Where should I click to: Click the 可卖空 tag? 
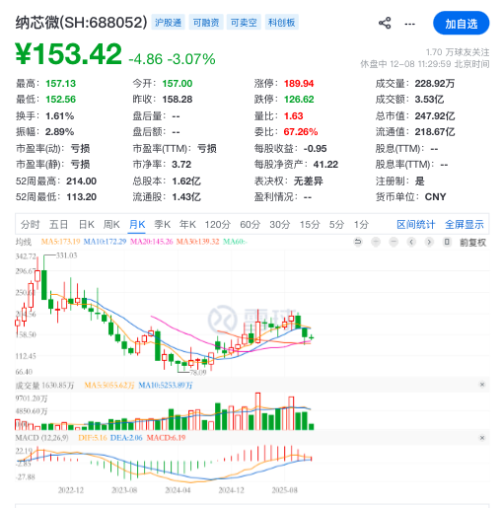tap(244, 23)
